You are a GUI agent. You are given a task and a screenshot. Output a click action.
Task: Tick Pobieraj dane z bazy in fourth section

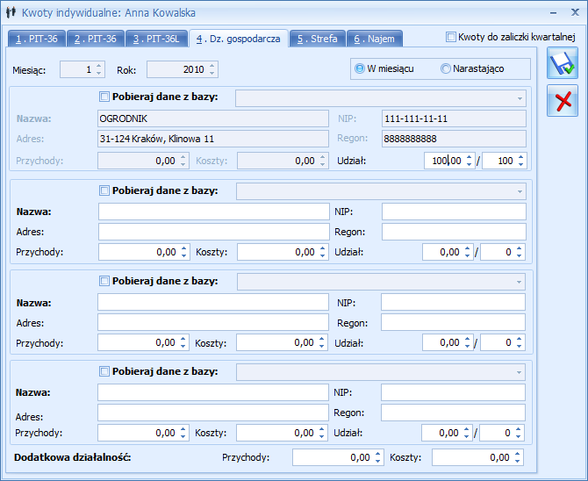104,371
